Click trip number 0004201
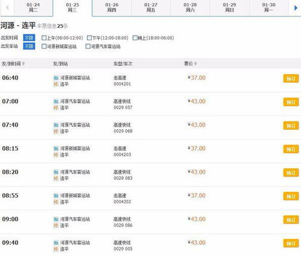Screen dimensions: 301x257 tap(122, 84)
